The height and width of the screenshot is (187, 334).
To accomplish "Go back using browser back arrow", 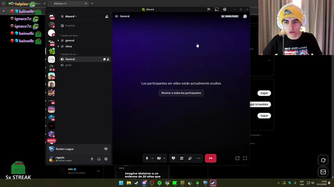I will tap(4, 11).
